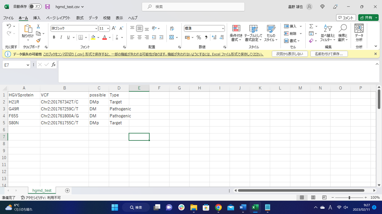Open Format as Table gallery
The height and width of the screenshot is (214, 382).
click(253, 33)
